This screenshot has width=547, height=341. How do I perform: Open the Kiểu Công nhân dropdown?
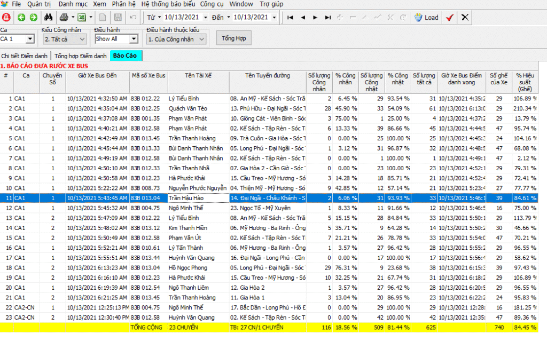click(x=82, y=39)
